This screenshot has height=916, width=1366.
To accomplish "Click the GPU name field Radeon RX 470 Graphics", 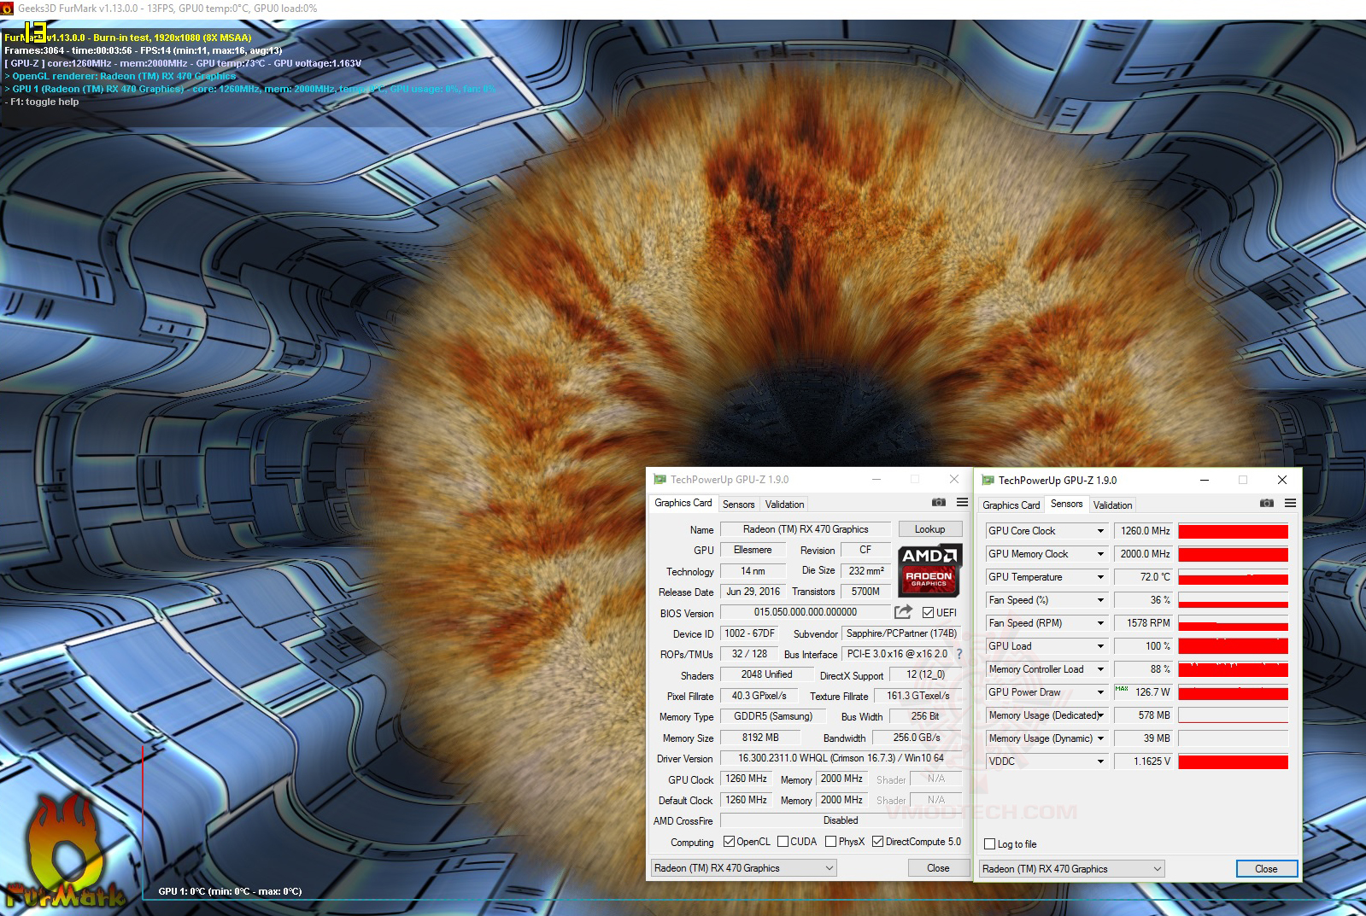I will (x=806, y=529).
